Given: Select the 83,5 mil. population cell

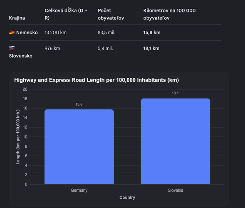Looking at the screenshot, I should 106,32.
